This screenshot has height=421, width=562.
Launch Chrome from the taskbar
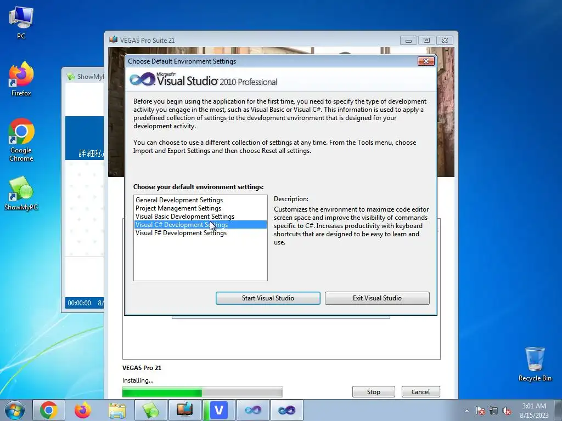[49, 410]
